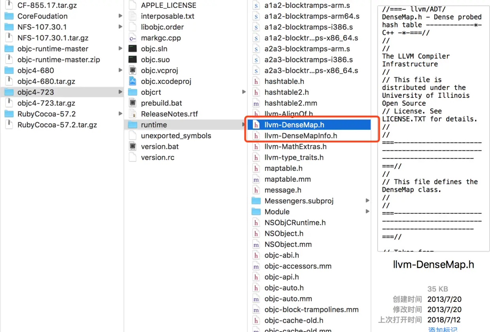Select maptable.h file name
Screen dimensions: 490x332
283,168
